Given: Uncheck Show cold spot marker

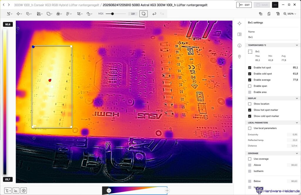Looking at the screenshot, I should (250, 116).
